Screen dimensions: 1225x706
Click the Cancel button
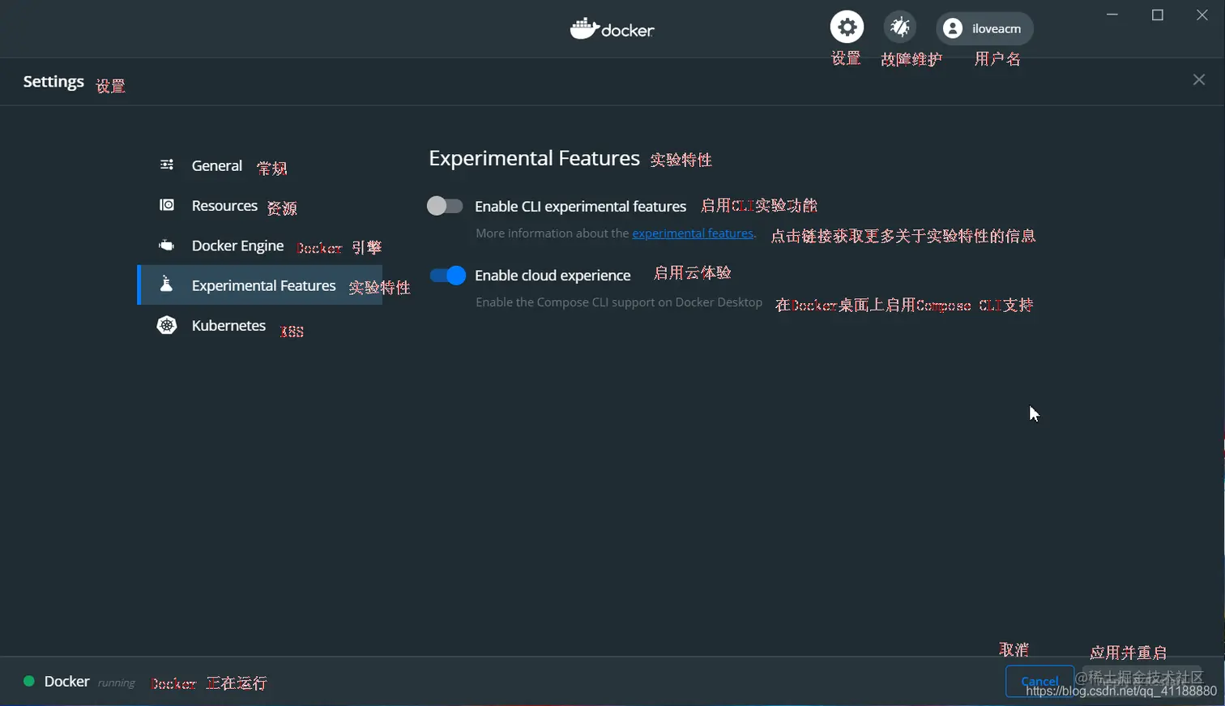click(x=1039, y=681)
